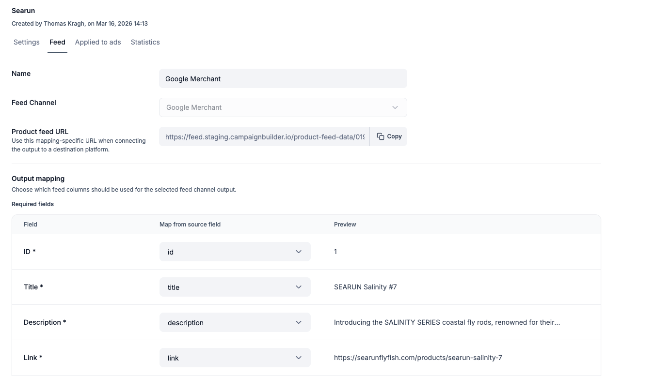Click the Feed Channel label

tap(34, 103)
